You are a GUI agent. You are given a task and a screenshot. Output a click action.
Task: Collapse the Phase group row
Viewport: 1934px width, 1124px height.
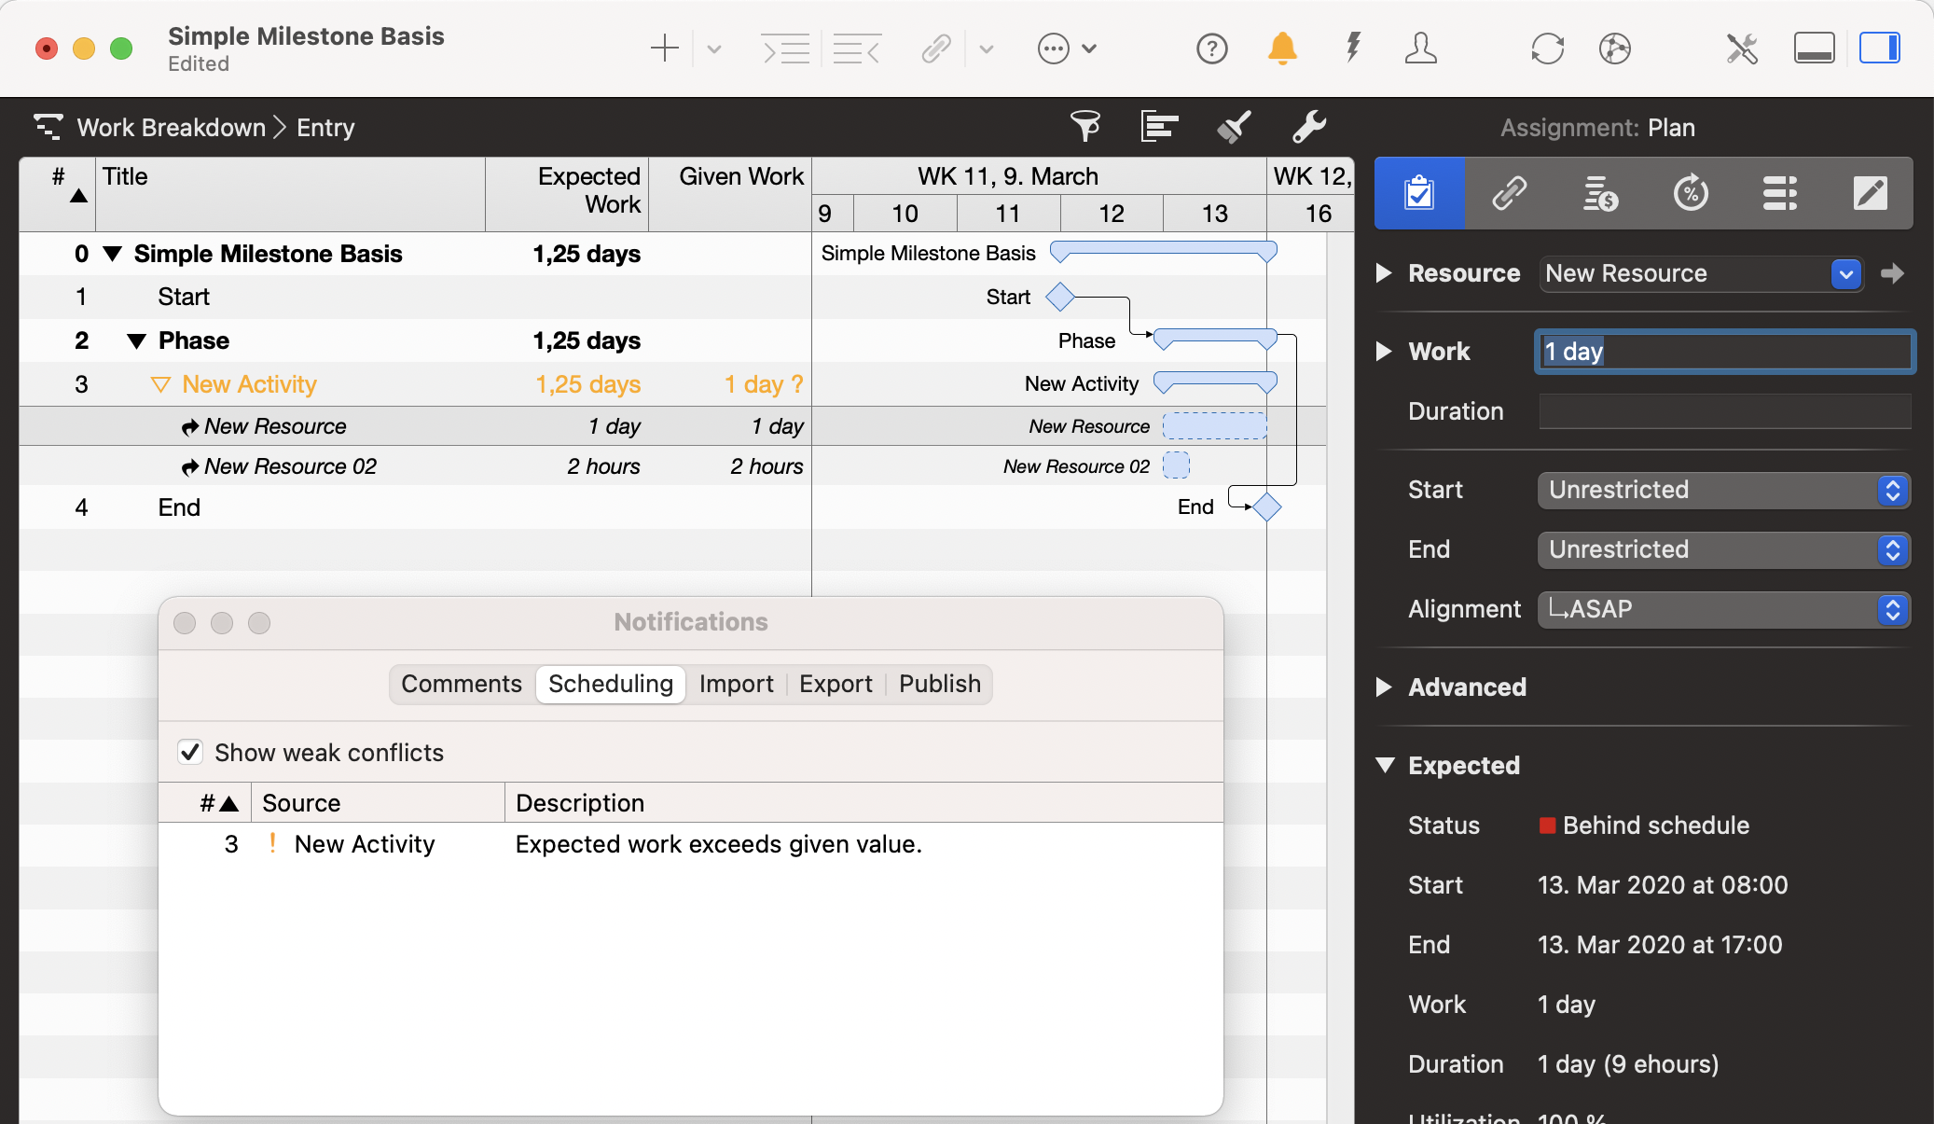coord(136,341)
